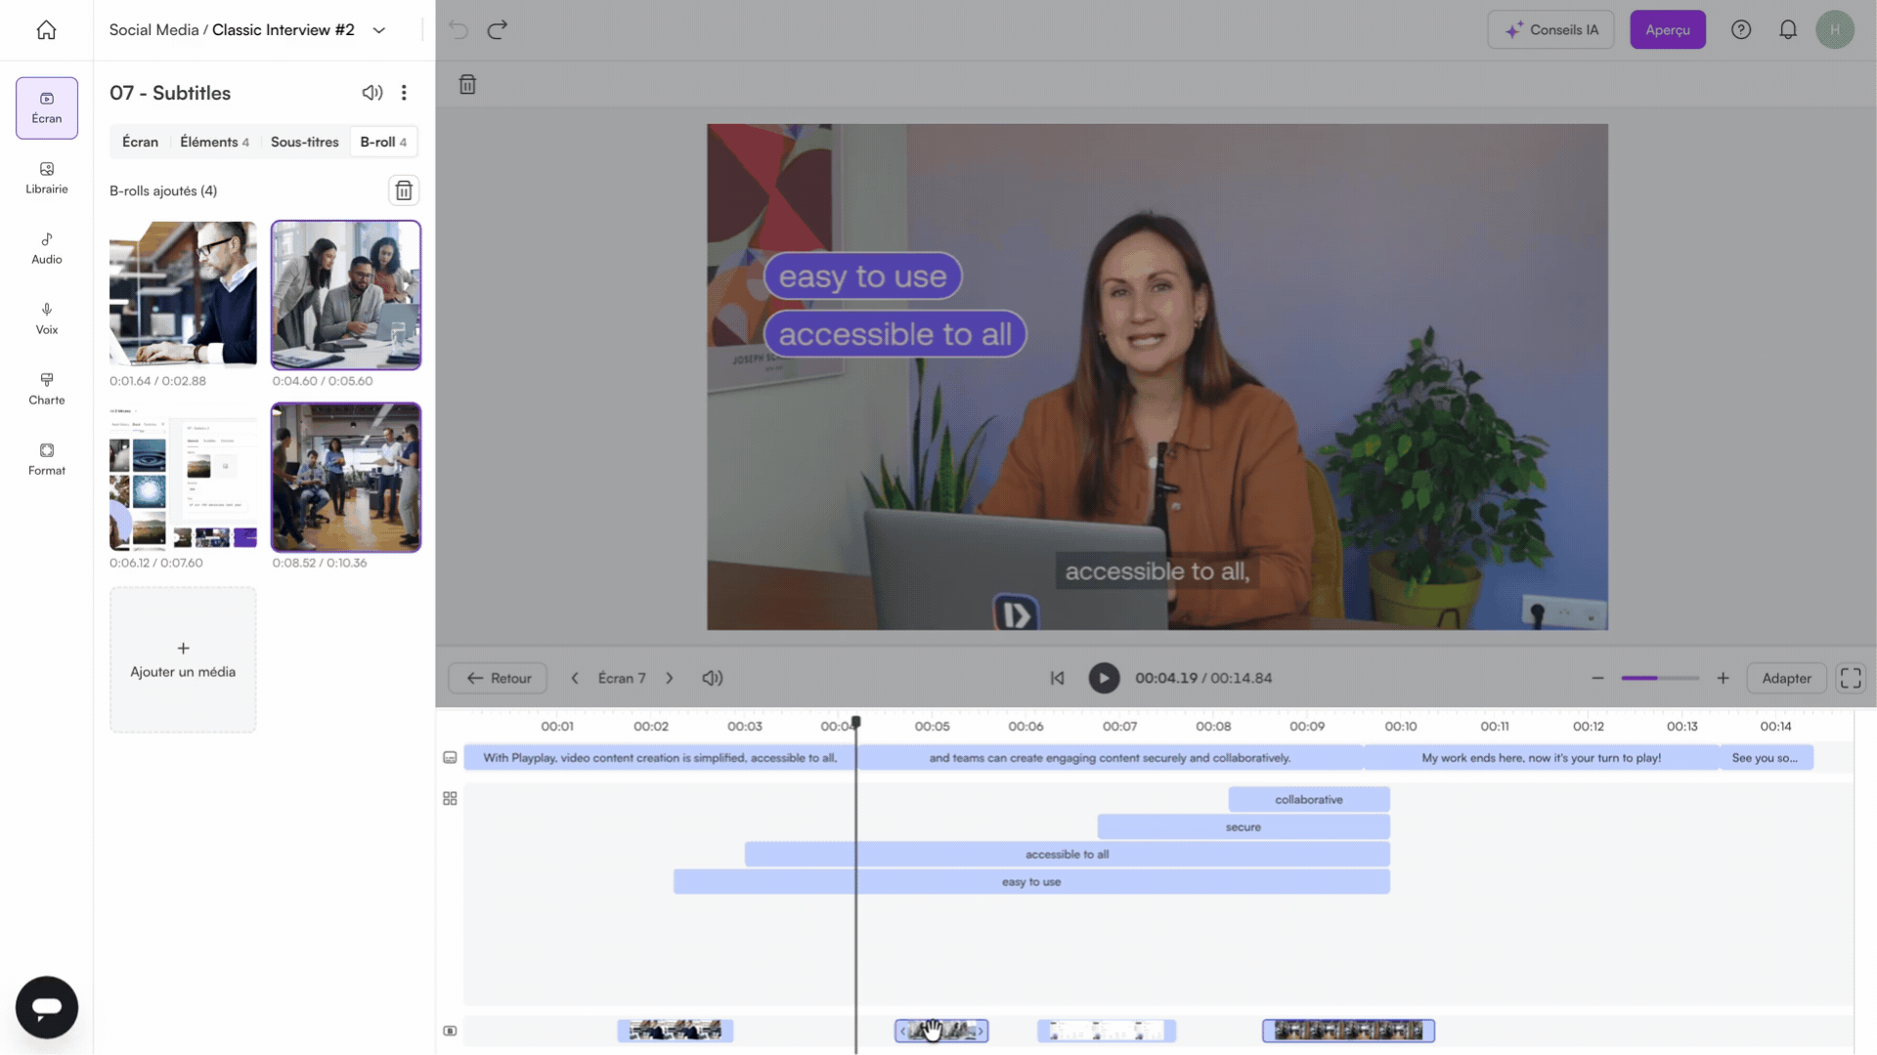
Task: Open screen options three-dot menu
Action: [x=404, y=93]
